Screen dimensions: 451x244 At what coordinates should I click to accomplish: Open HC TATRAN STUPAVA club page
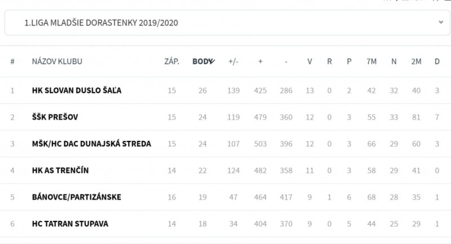click(x=70, y=224)
